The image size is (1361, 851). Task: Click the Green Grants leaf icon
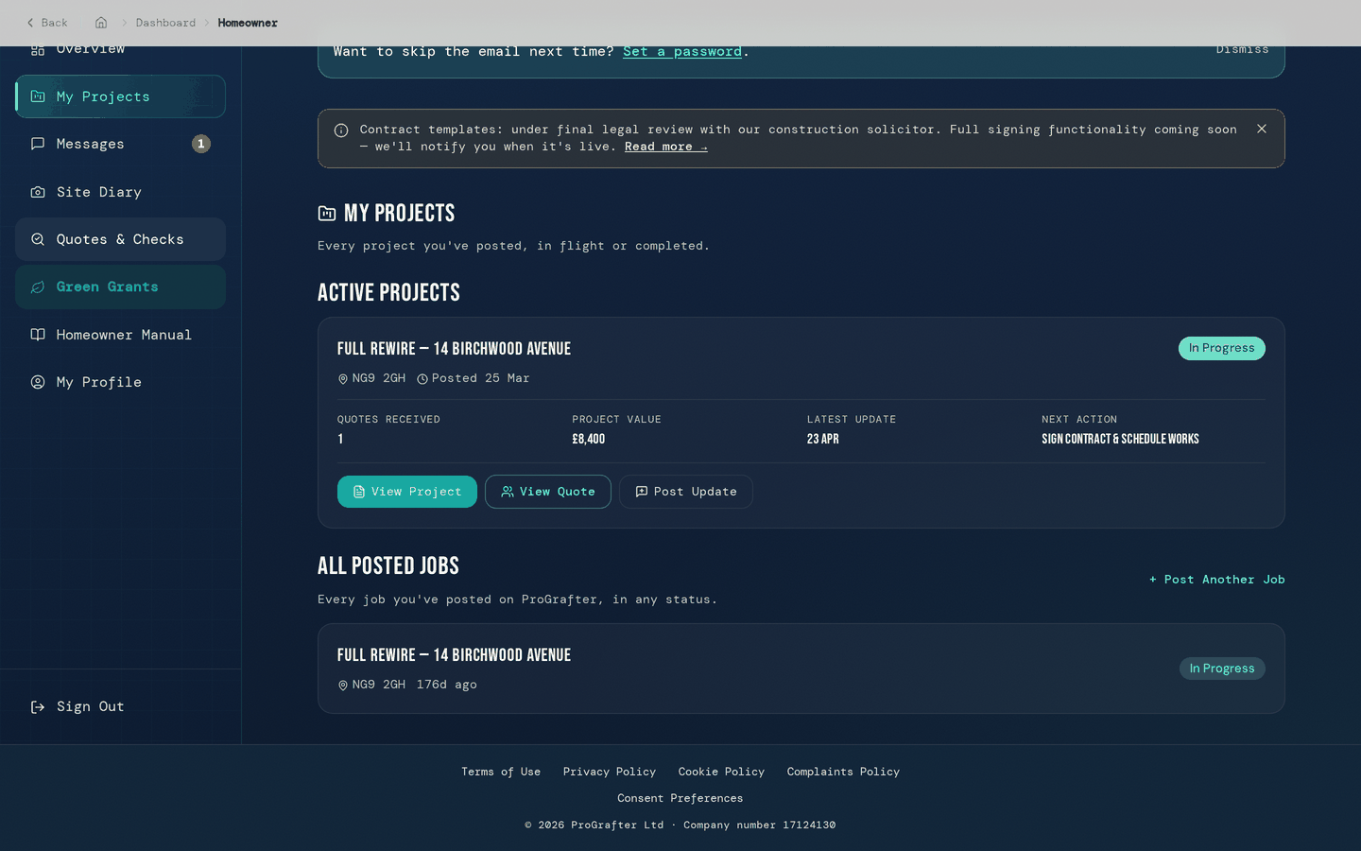38,287
